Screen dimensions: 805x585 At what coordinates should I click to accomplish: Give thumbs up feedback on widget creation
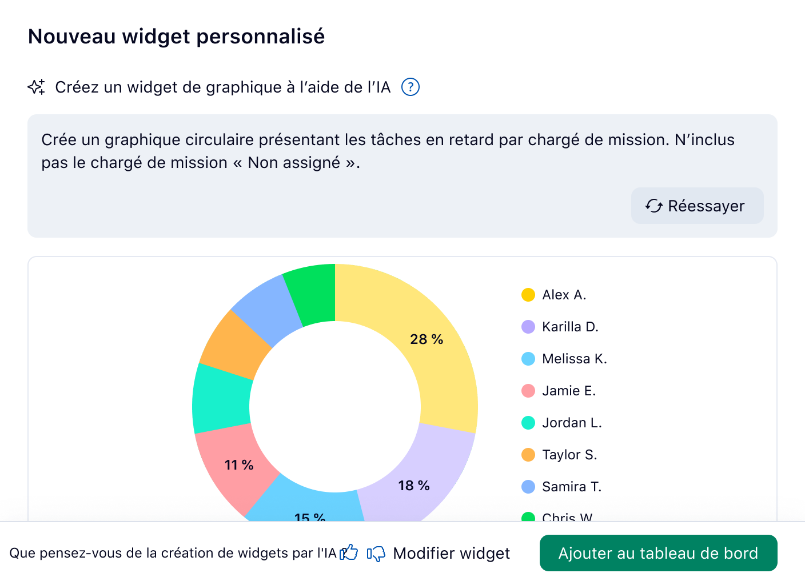(x=349, y=553)
